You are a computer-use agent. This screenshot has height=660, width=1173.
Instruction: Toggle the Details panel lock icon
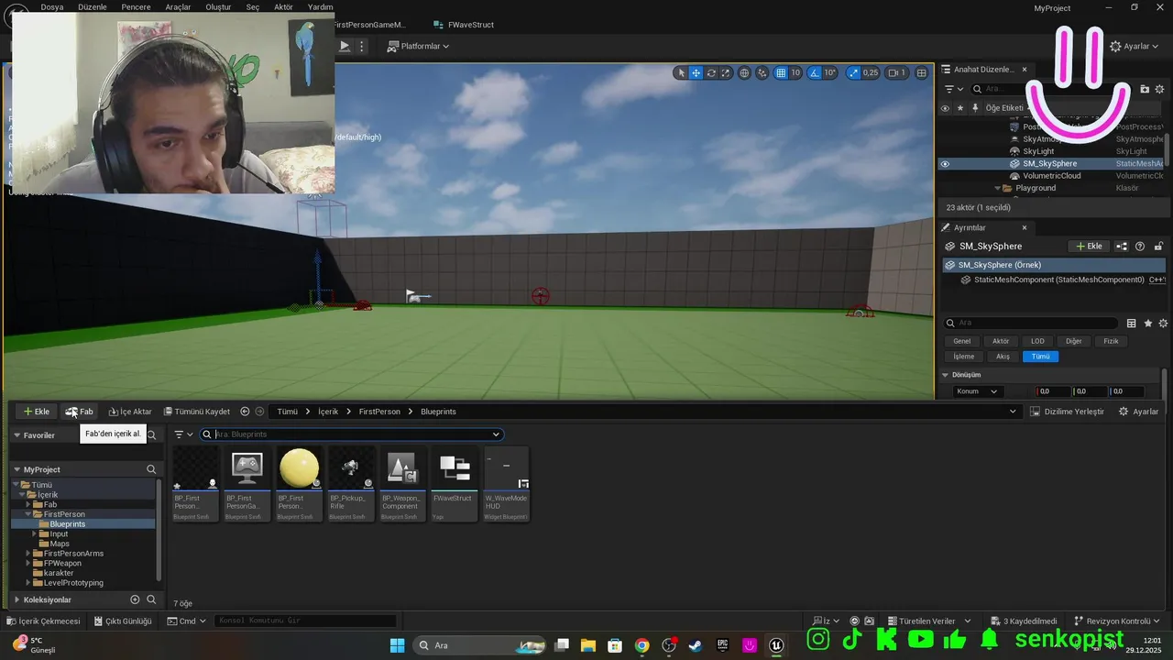[x=1158, y=247]
